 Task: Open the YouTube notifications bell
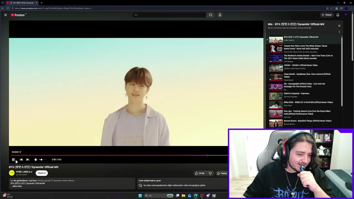338,15
